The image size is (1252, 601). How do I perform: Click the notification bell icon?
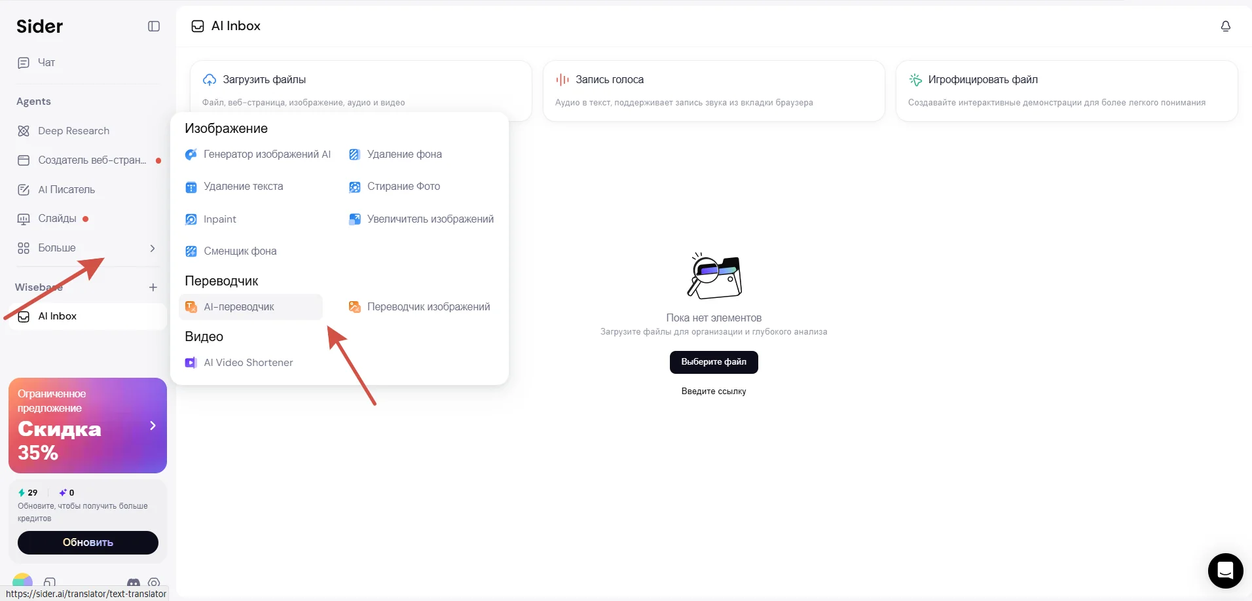pyautogui.click(x=1226, y=26)
